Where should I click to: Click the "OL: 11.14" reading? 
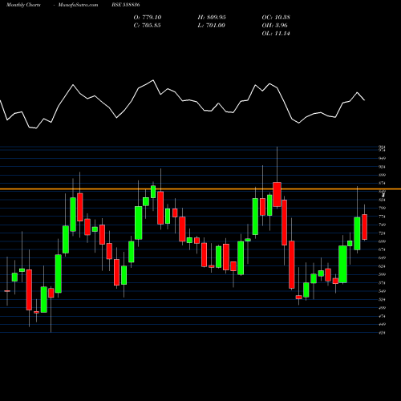coord(276,34)
